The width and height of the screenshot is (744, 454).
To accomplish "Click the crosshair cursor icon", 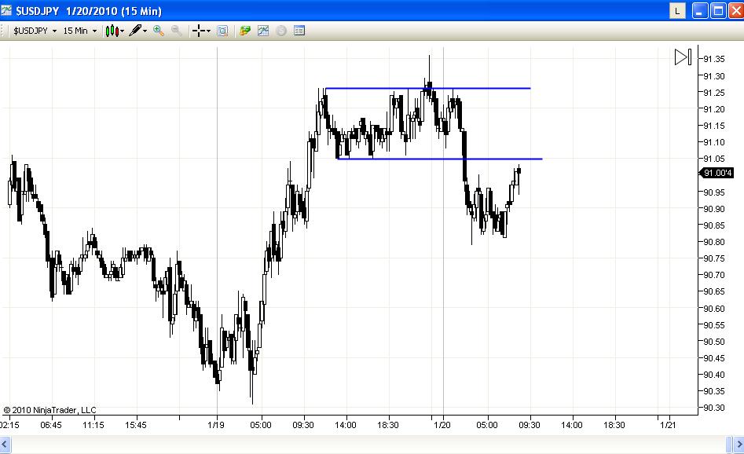I will point(199,31).
